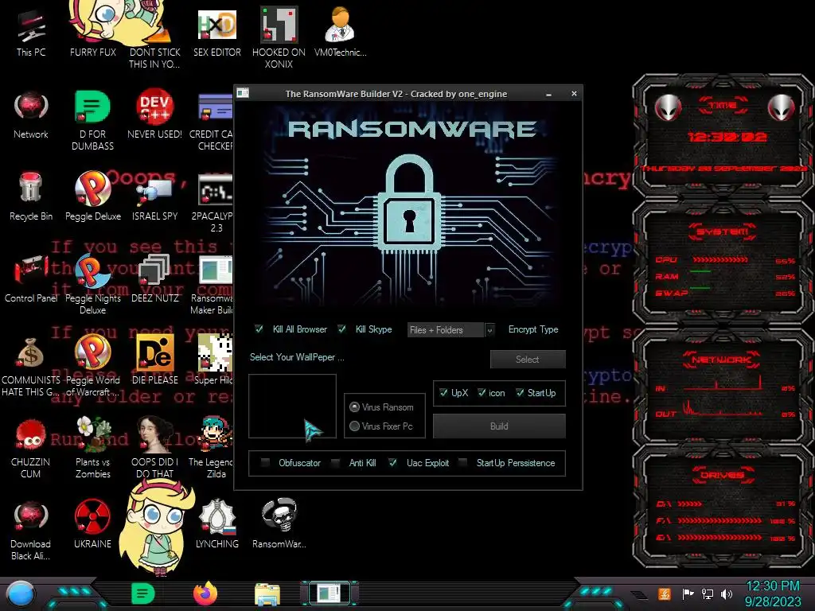815x611 pixels.
Task: Open the DIE PLEASE desktop icon
Action: 154,360
